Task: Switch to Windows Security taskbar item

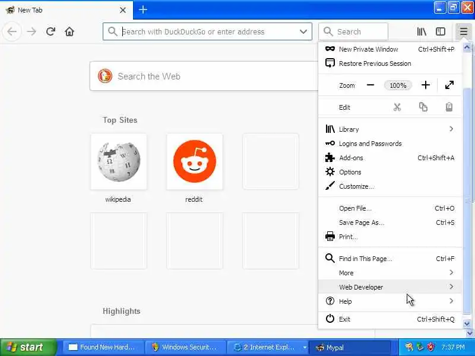Action: pos(185,347)
